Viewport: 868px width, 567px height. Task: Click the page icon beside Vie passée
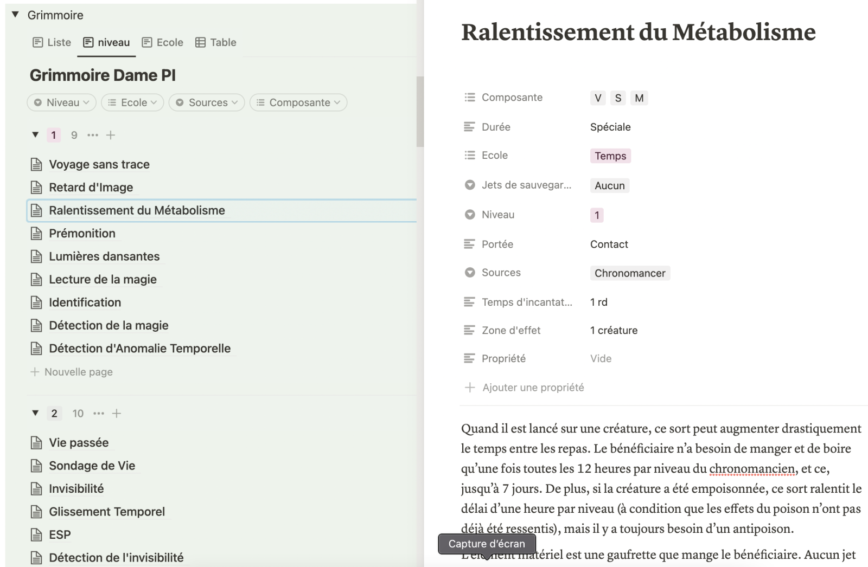pos(36,443)
